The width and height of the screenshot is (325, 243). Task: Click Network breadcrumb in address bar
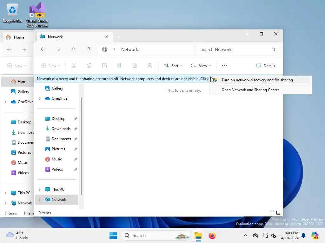pos(129,49)
